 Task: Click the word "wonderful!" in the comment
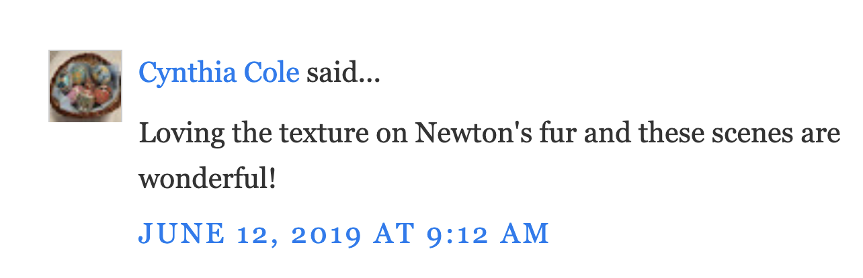[x=207, y=179]
